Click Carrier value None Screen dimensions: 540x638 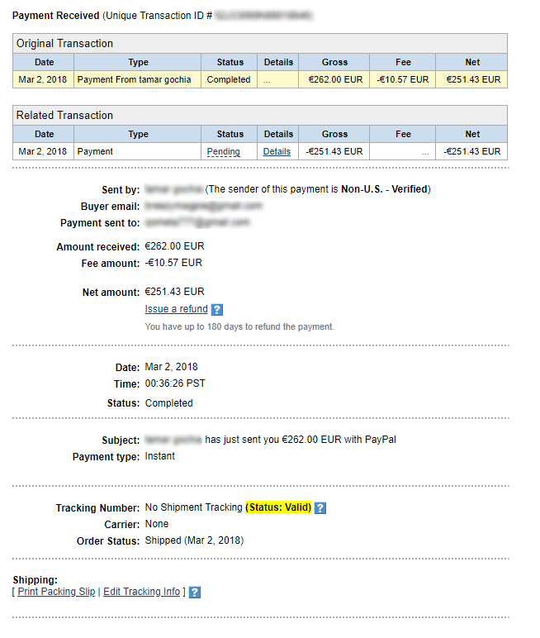(157, 524)
